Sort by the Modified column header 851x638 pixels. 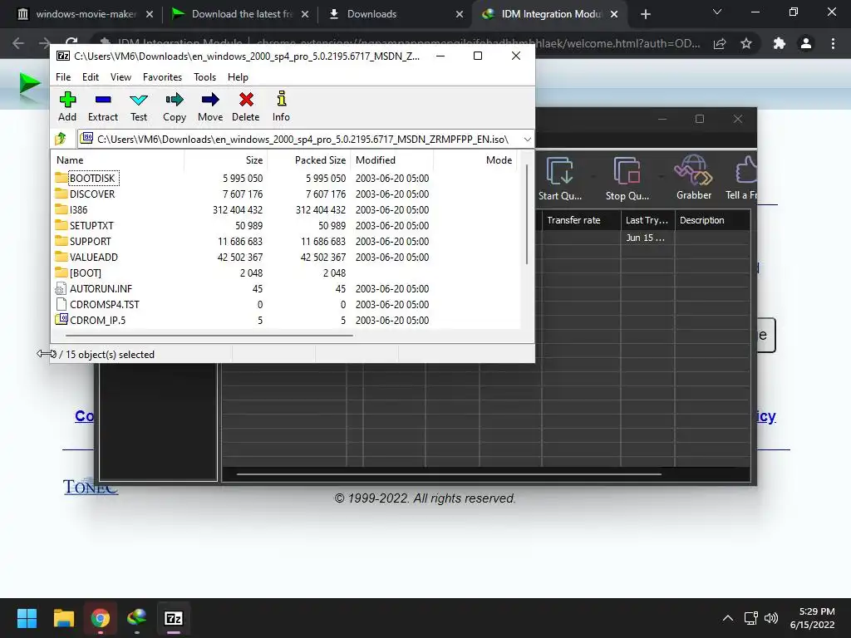[x=391, y=160]
